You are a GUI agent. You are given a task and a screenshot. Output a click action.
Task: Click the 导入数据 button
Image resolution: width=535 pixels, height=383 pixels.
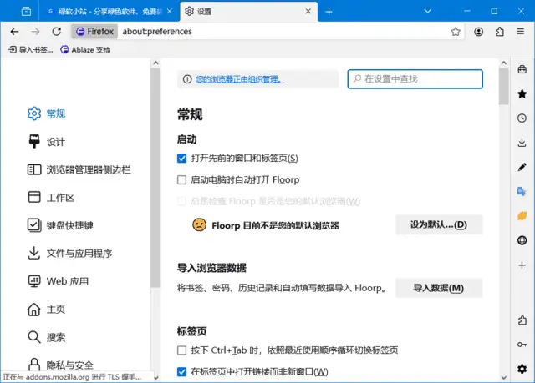coord(438,288)
